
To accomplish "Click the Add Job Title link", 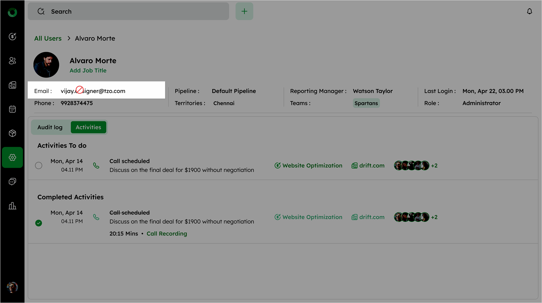I will [88, 71].
